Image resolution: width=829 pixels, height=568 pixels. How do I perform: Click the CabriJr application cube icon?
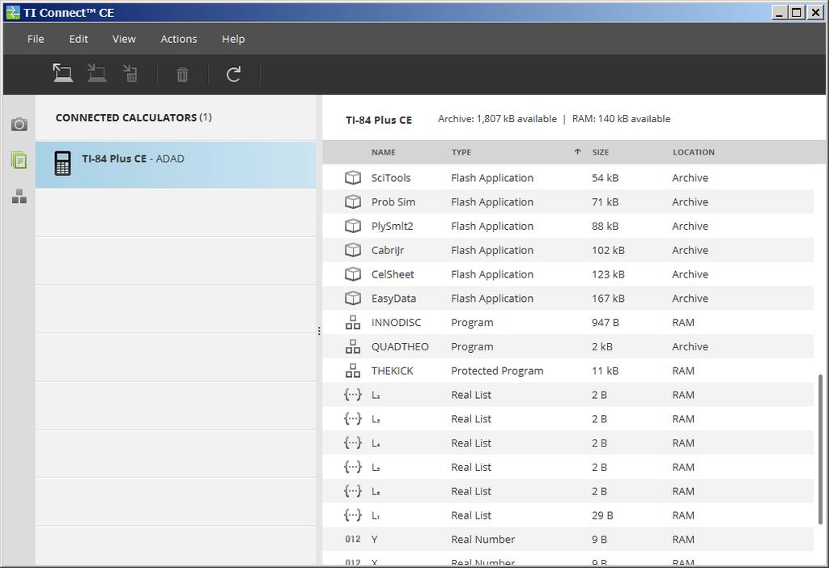click(x=353, y=250)
